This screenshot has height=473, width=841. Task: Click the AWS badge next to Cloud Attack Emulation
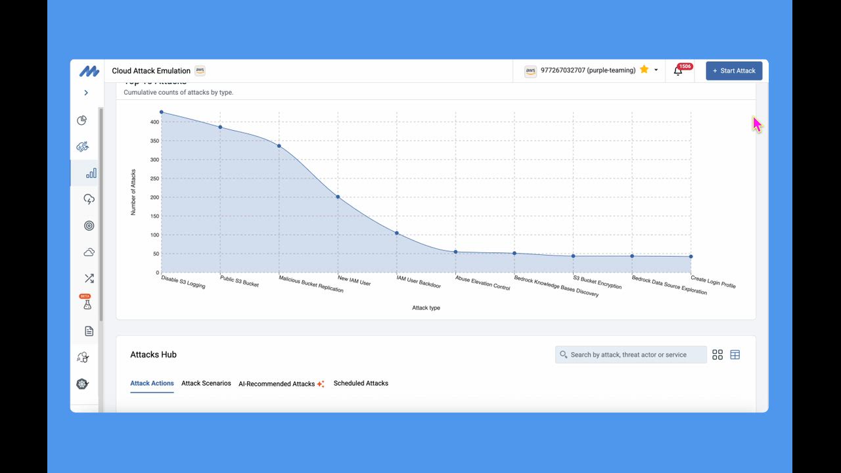coord(200,70)
